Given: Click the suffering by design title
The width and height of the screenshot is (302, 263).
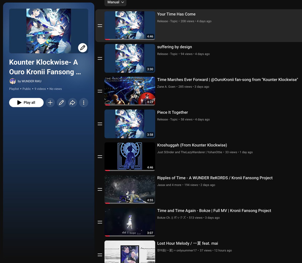Looking at the screenshot, I should pyautogui.click(x=174, y=47).
